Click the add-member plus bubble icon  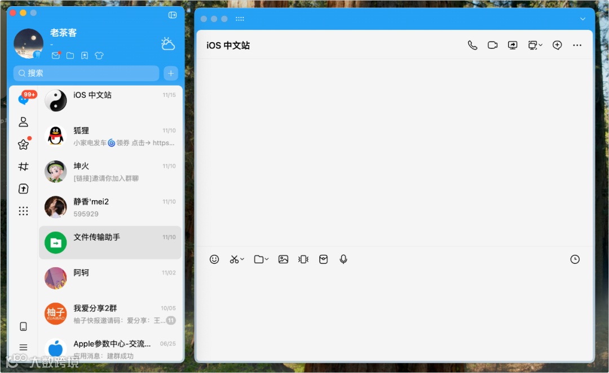pyautogui.click(x=557, y=46)
